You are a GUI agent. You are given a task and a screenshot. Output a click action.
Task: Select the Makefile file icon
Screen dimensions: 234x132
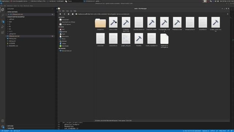point(139,38)
